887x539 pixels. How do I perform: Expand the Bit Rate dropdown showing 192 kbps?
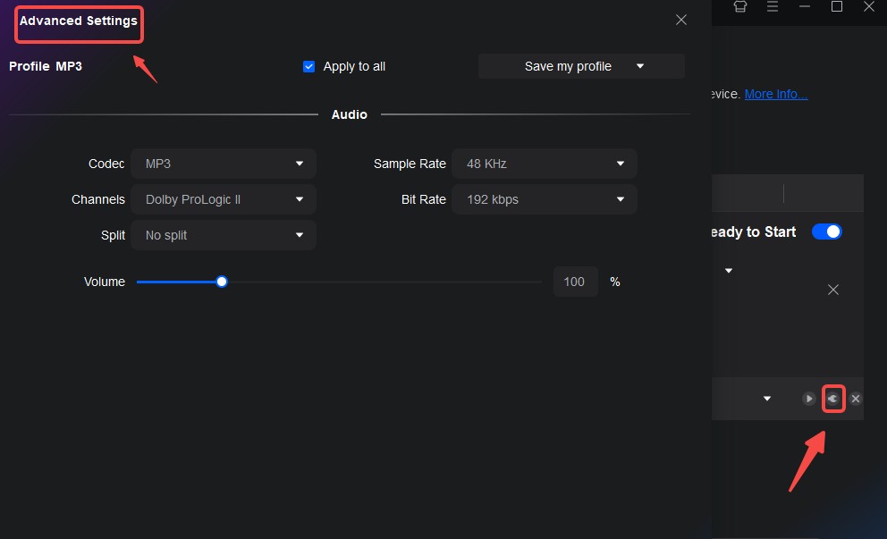[544, 199]
